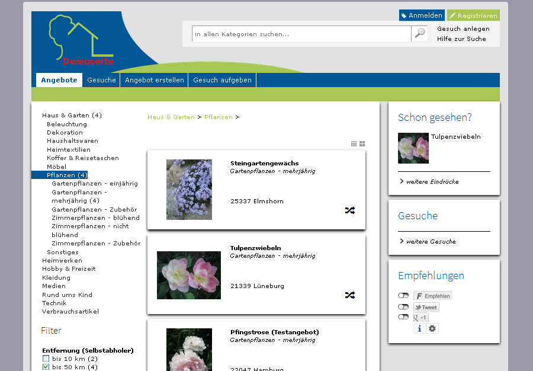Select 'Zimmerpflanzen - Zubehör' category
Viewport: 533px width, 371px height.
[x=96, y=244]
